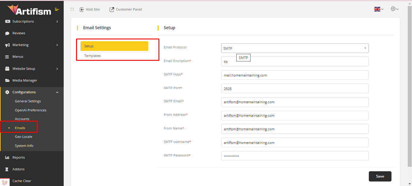The image size is (412, 186).
Task: Open the Visit Site link
Action: click(x=90, y=9)
